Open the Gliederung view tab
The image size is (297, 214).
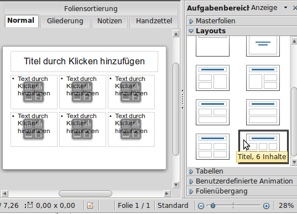point(65,21)
